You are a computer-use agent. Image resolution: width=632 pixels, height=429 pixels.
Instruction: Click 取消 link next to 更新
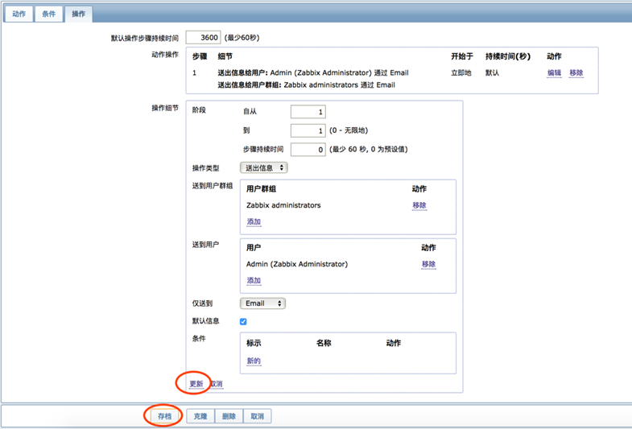coord(217,384)
